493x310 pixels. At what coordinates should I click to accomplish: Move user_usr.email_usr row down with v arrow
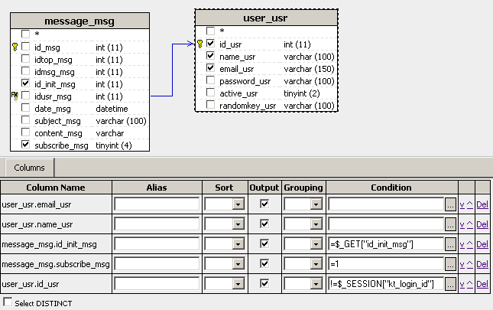[462, 204]
